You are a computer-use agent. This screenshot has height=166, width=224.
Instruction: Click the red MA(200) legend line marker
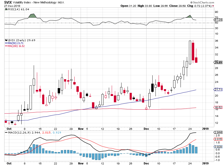point(6,46)
